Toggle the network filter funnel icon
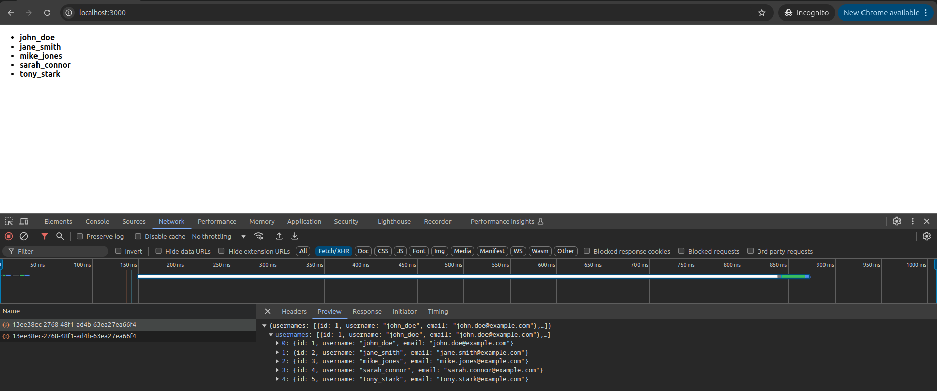The image size is (937, 391). (45, 236)
